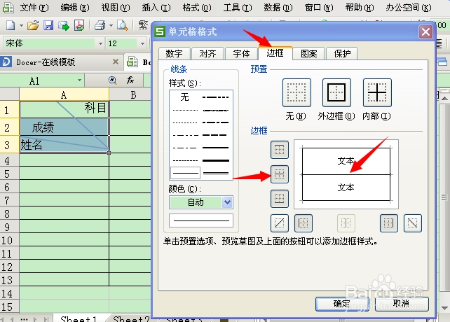Screen dimensions: 450x322
Task: Click the 确定 button
Action: (x=342, y=304)
